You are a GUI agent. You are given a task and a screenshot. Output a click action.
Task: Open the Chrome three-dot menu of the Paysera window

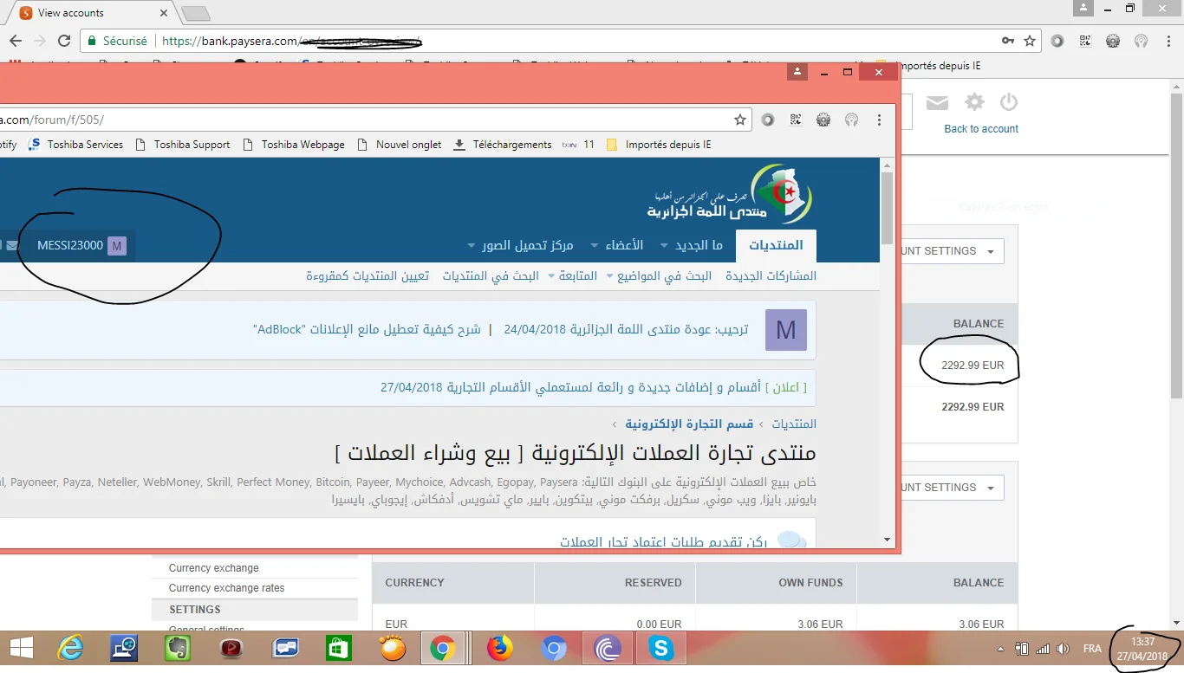[x=1168, y=41]
